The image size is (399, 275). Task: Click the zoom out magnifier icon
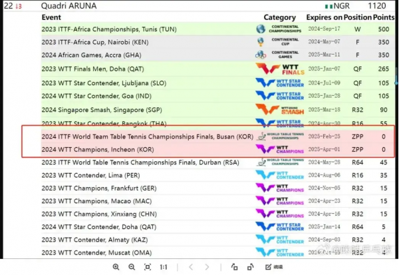(132, 267)
